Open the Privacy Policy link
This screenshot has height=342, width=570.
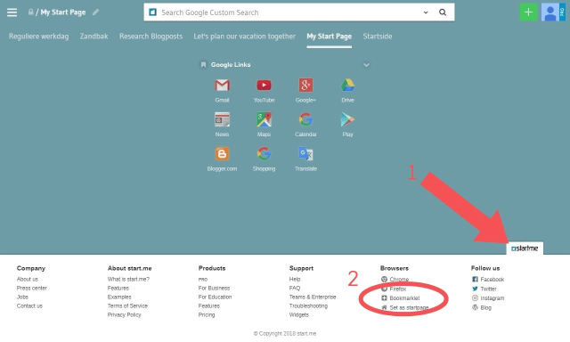click(124, 314)
